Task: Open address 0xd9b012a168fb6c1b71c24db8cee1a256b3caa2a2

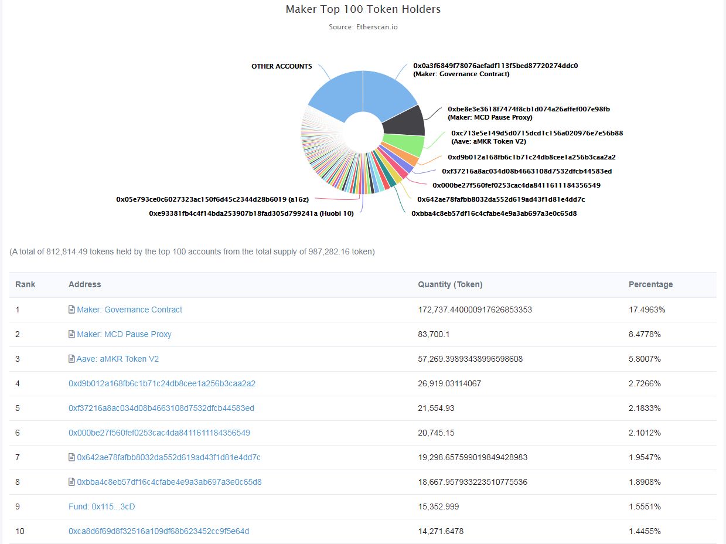Action: tap(162, 383)
